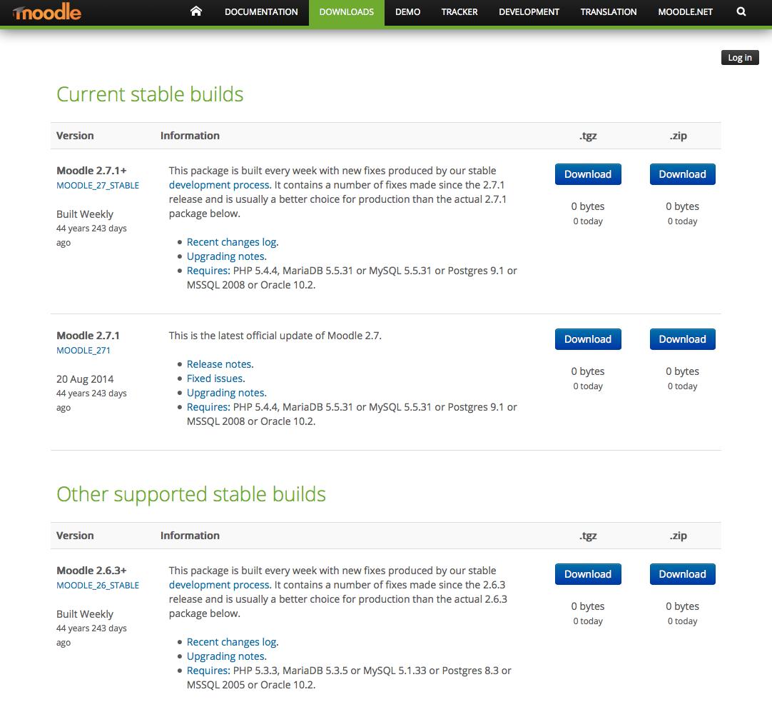Click the Other supported stable builds heading

(x=191, y=494)
